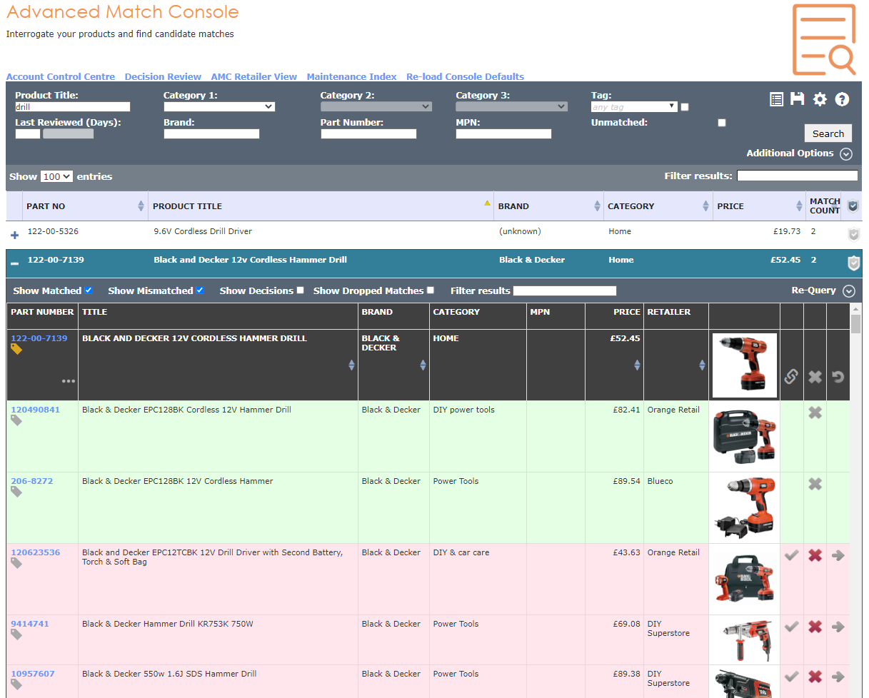Unmatch the 120490841 item with its X icon
The height and width of the screenshot is (698, 869).
tap(815, 413)
